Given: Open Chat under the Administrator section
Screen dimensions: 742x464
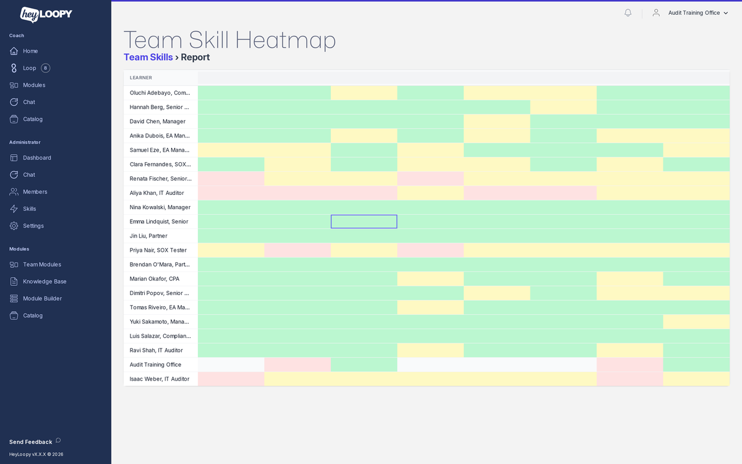Looking at the screenshot, I should [29, 174].
